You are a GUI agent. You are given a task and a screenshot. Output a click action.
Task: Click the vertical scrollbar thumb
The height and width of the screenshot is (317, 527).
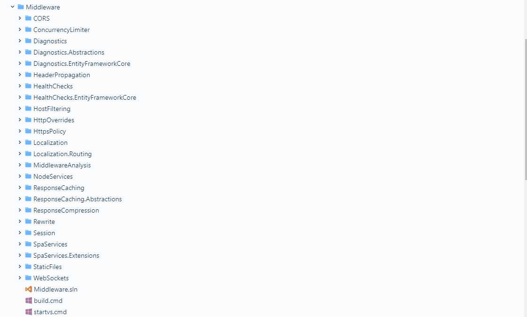pyautogui.click(x=525, y=109)
